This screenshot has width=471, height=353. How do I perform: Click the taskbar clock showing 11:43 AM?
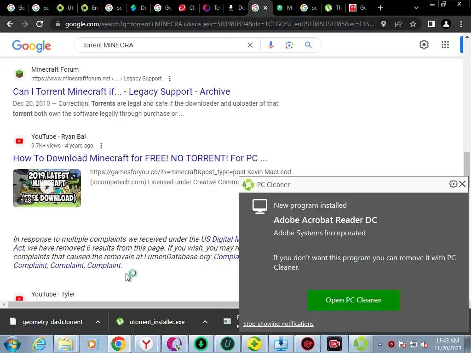tap(447, 344)
